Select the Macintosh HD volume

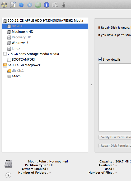tap(45, 32)
